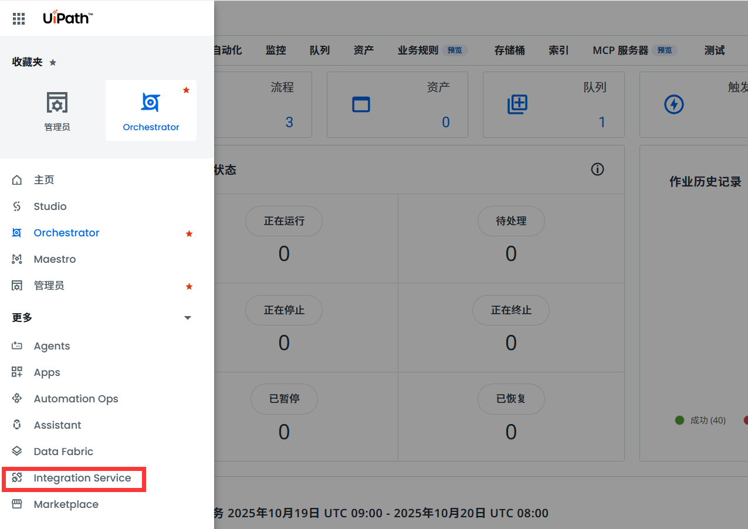Click the 队列 count value 1
748x529 pixels.
coord(602,122)
